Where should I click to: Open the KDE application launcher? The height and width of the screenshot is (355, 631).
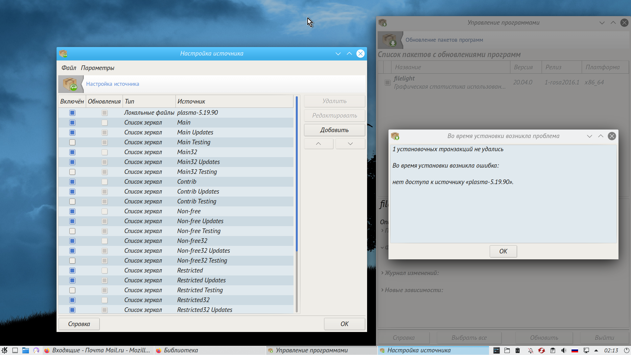(4, 350)
